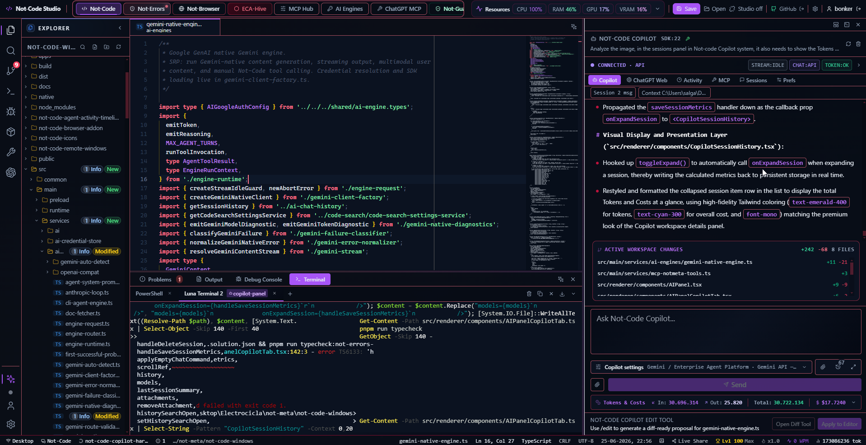Screen dimensions: 866x445
Task: Open the Copilot settings model dropdown
Action: click(x=701, y=367)
